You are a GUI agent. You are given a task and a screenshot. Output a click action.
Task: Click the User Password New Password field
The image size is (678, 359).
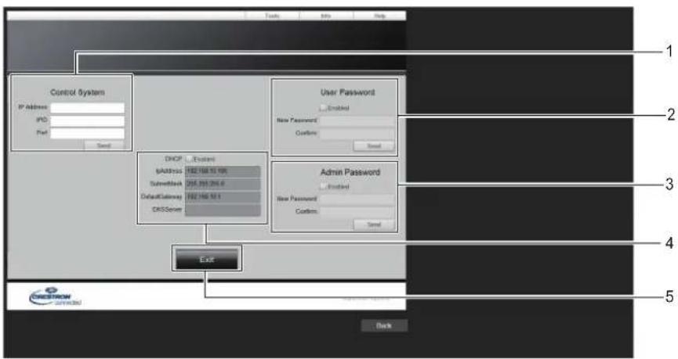pos(357,120)
